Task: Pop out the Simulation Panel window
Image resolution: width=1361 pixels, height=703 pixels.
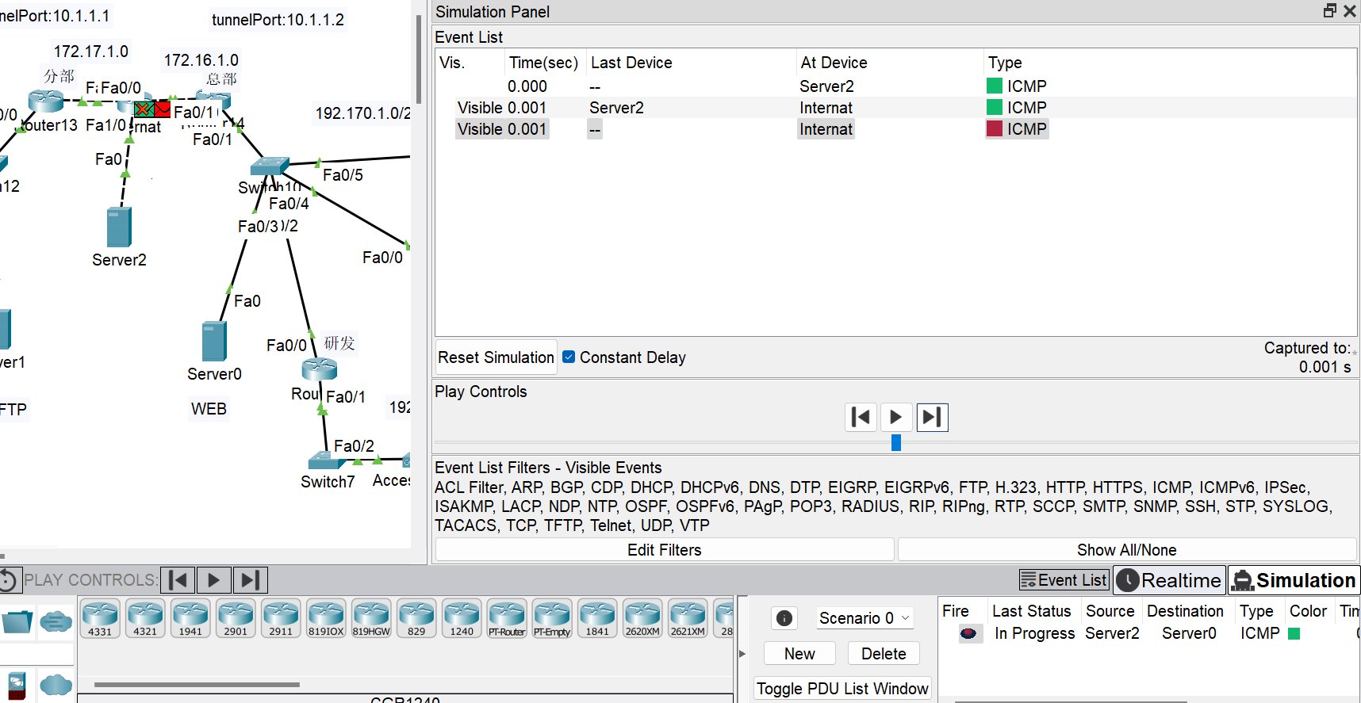Action: click(1330, 11)
